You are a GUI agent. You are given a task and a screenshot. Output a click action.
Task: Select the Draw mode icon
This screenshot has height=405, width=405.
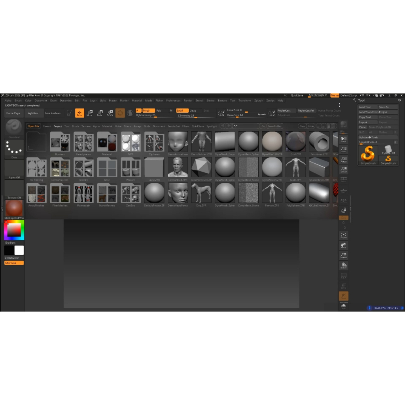click(x=79, y=113)
